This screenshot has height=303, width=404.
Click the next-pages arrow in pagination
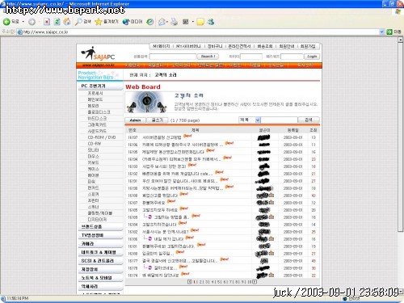(x=255, y=282)
